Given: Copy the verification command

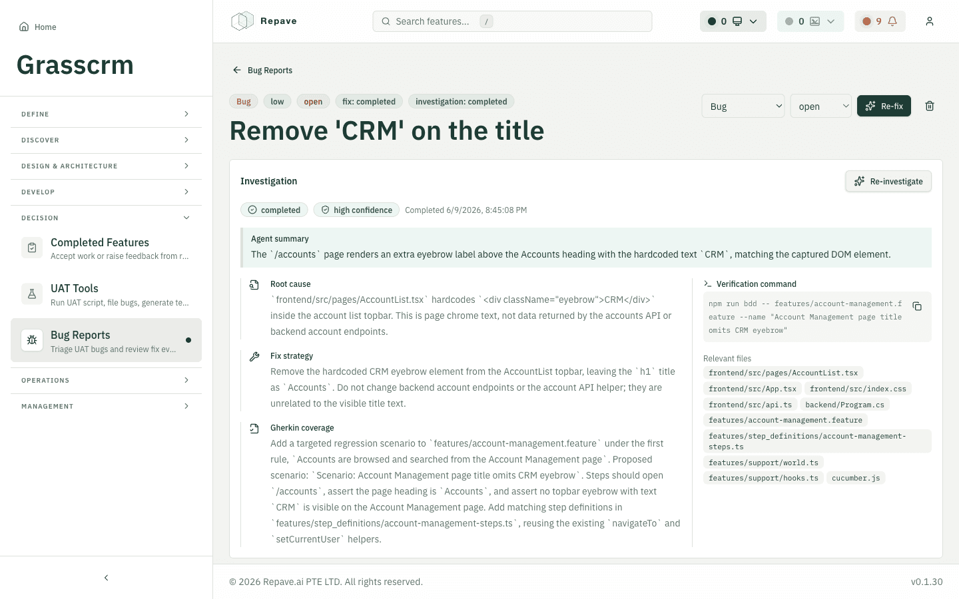Looking at the screenshot, I should [x=917, y=306].
